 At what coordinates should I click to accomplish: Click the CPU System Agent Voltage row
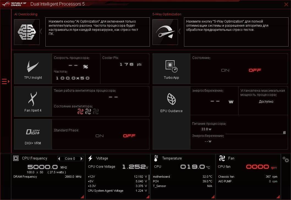tap(117, 191)
